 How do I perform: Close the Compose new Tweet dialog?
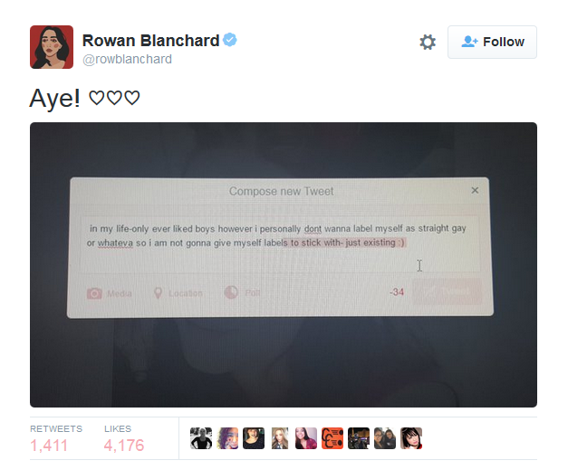[475, 190]
